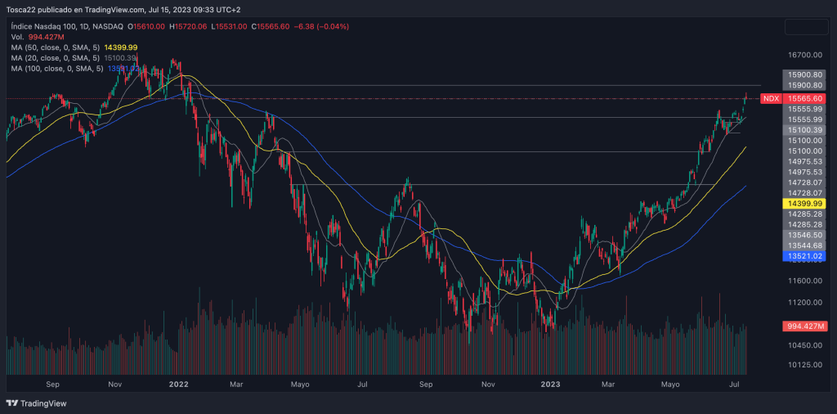Click the blue 13521.02 price axis label

coord(805,257)
